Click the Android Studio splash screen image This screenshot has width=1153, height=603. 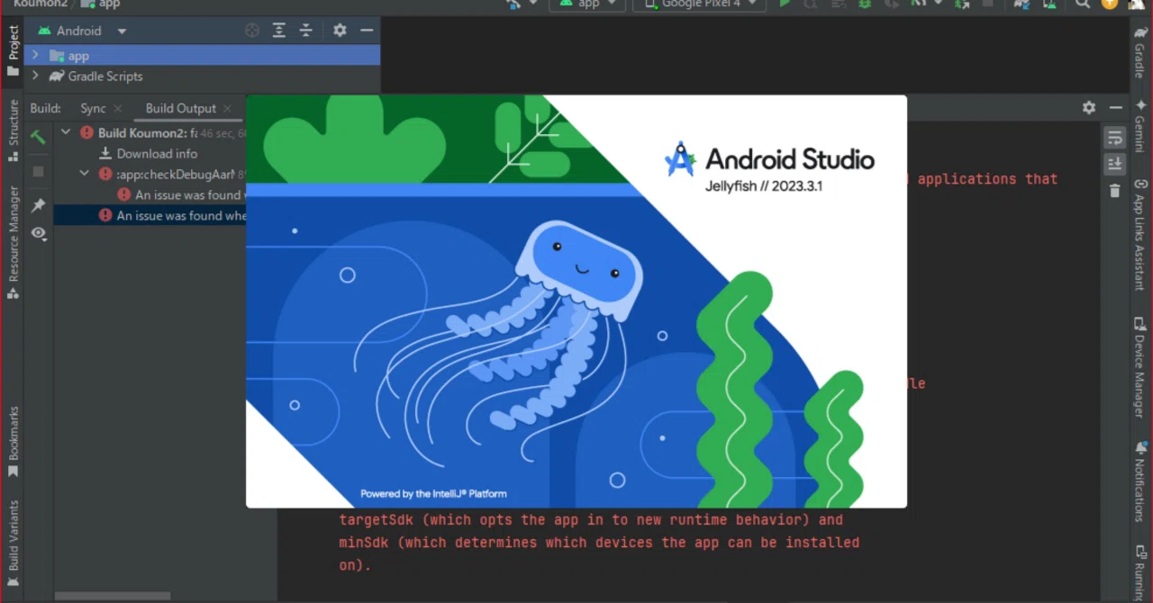576,301
